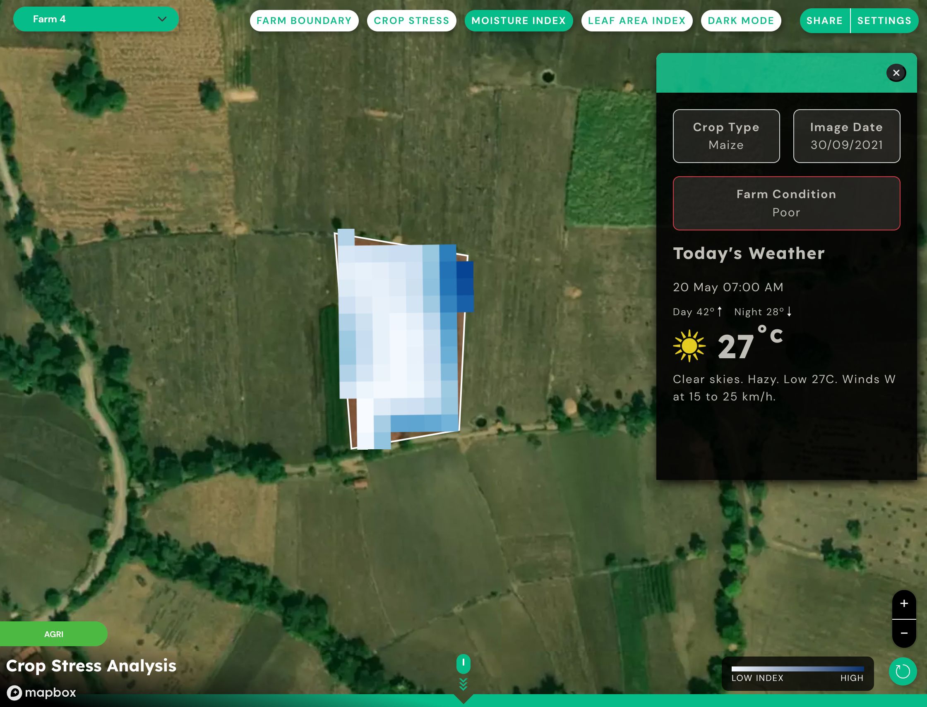Open the Farm 4 dropdown
This screenshot has width=927, height=707.
pyautogui.click(x=96, y=19)
